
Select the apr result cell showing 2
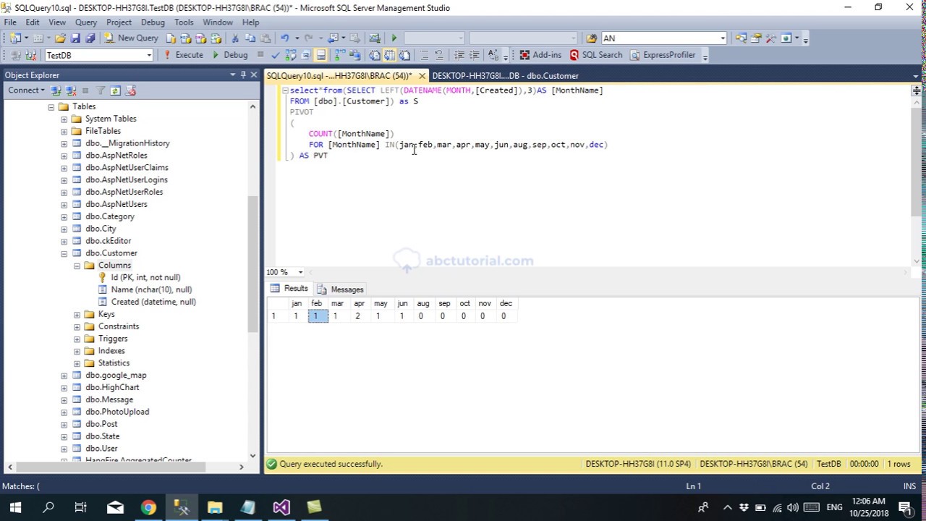coord(359,316)
